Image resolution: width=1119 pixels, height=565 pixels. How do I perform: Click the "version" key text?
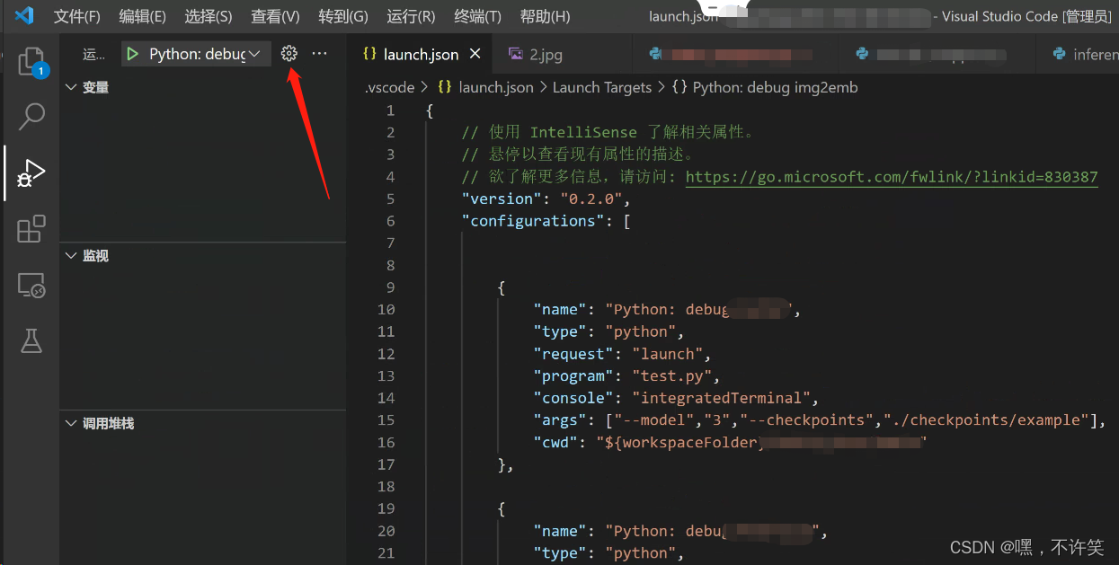502,199
